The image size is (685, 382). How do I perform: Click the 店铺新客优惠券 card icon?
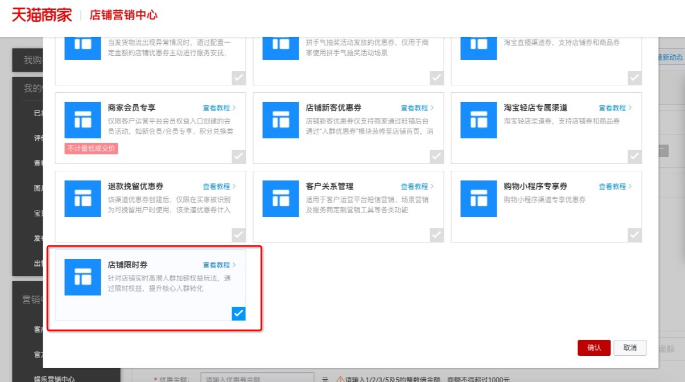[x=280, y=120]
